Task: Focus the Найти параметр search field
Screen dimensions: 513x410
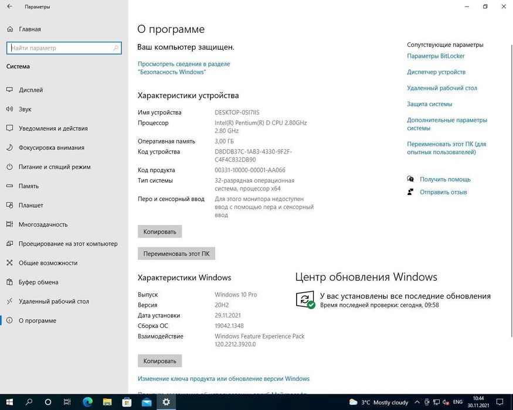Action: tap(64, 47)
